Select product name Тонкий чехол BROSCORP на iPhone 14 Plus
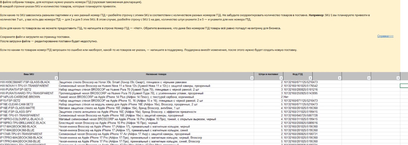This screenshot has height=145, width=408. [x=156, y=97]
